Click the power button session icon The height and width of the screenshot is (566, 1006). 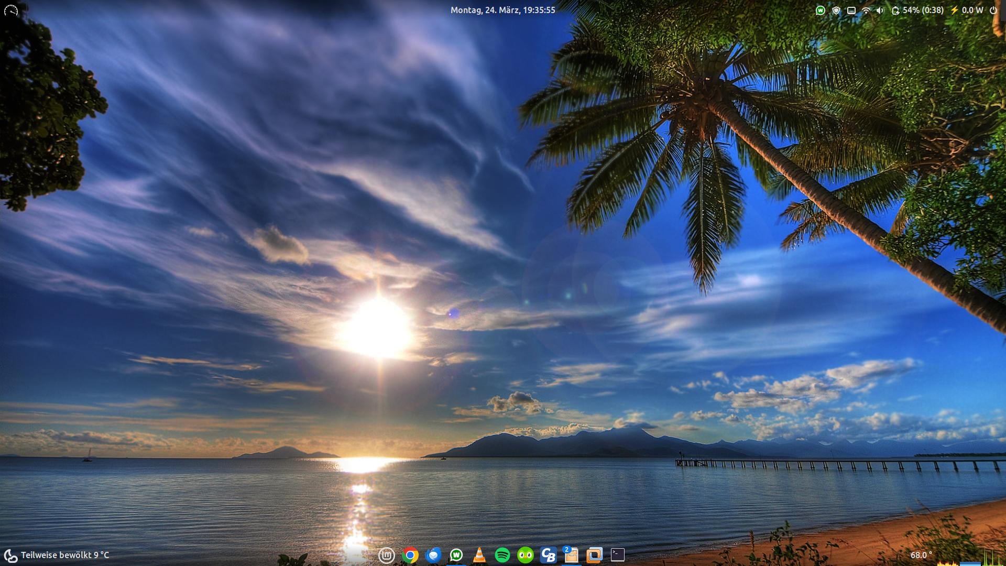[x=993, y=10]
